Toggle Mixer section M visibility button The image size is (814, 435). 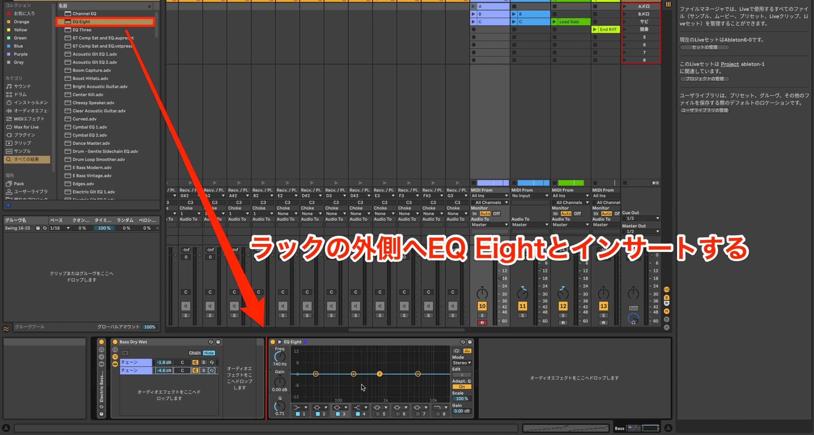point(666,311)
